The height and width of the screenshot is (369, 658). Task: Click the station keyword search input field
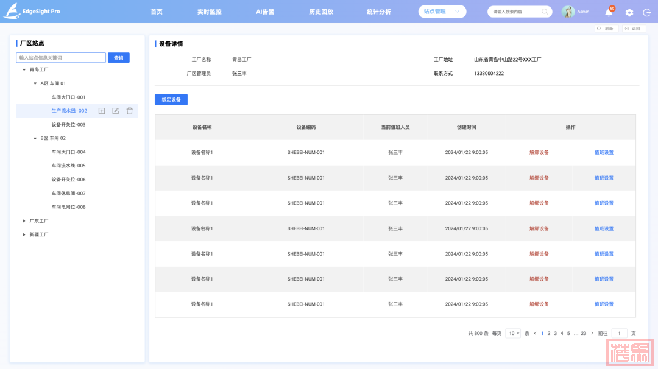61,58
